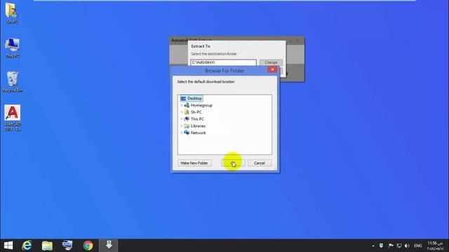
Task: Click the Make New Folder button
Action: 194,163
